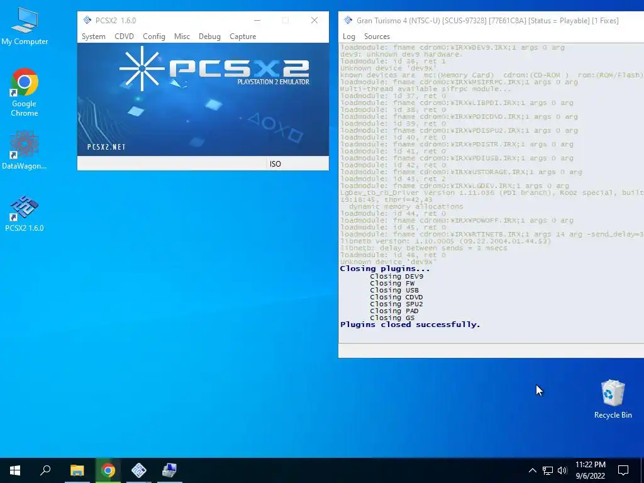Click 'Closing PAD' log line
The image size is (644, 483).
coord(394,311)
